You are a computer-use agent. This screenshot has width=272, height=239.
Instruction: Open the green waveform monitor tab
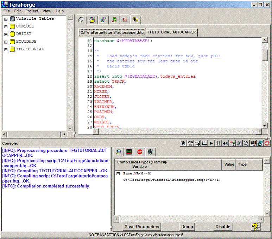tap(129, 152)
